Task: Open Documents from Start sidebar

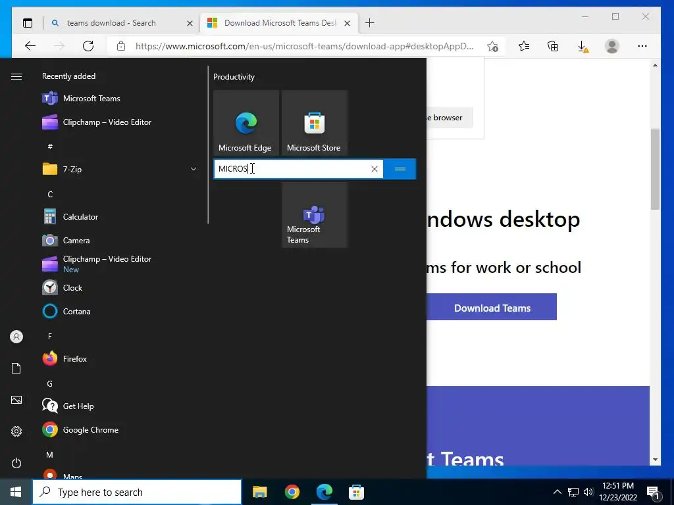Action: [x=16, y=368]
